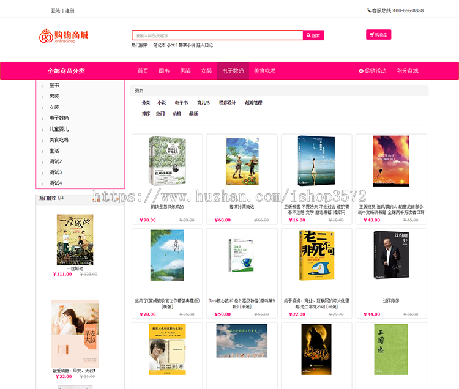Click 过得刚好 title link

(x=391, y=301)
